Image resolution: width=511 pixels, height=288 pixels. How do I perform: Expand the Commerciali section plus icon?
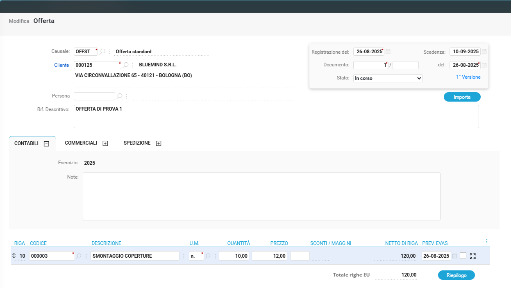pyautogui.click(x=105, y=143)
